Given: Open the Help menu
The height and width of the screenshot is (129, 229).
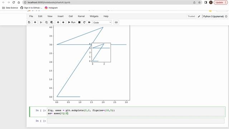Looking at the screenshot, I should click(x=106, y=16).
